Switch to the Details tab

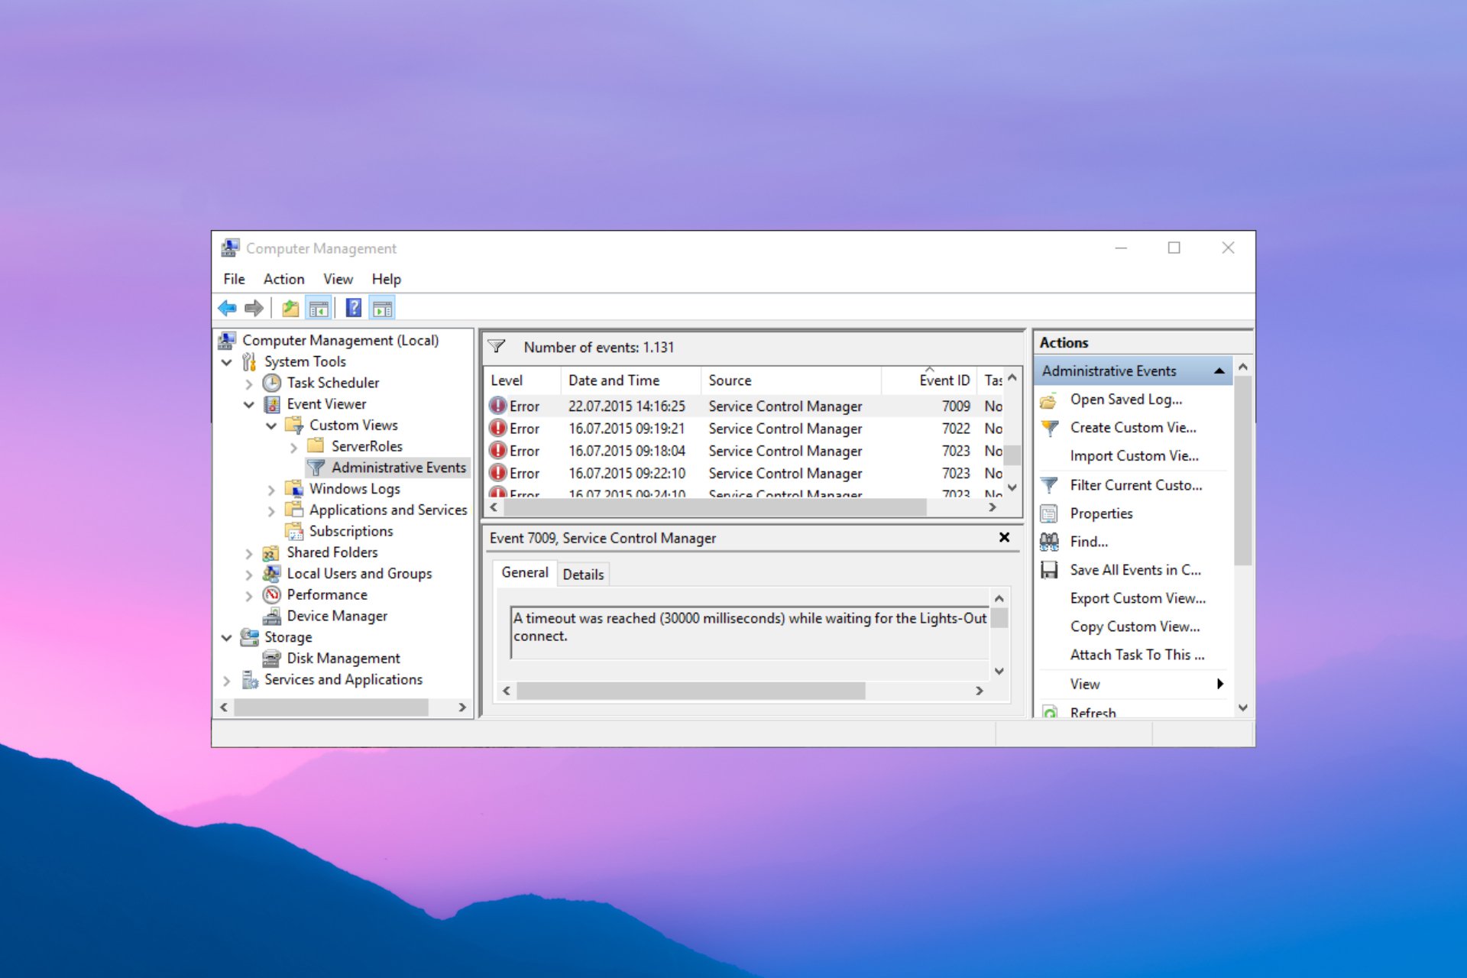[x=583, y=575]
